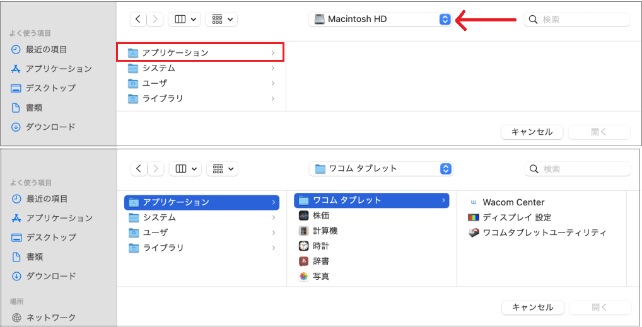Select sidebar アプリケーション in ワコム タブレット dialog
642x327 pixels.
52,218
